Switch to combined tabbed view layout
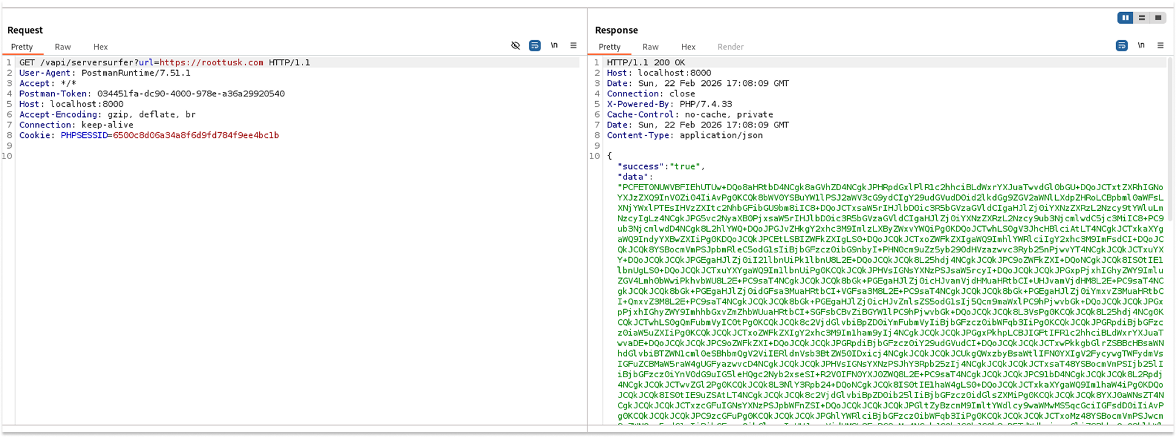Image resolution: width=1176 pixels, height=437 pixels. pyautogui.click(x=1158, y=18)
